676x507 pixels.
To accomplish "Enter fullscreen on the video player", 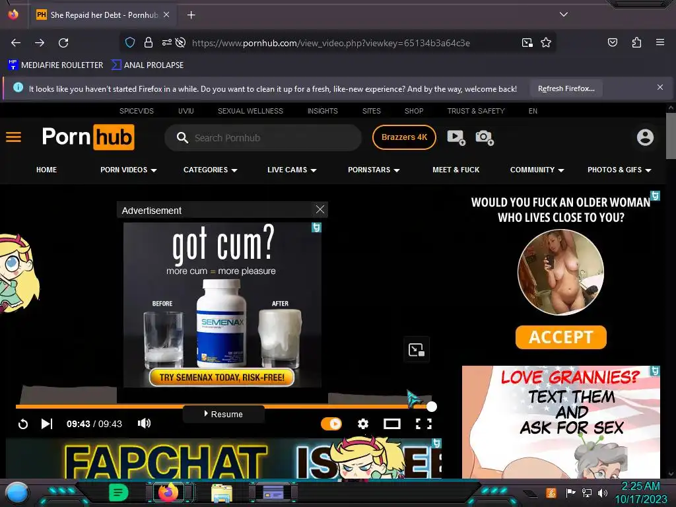I will [423, 424].
